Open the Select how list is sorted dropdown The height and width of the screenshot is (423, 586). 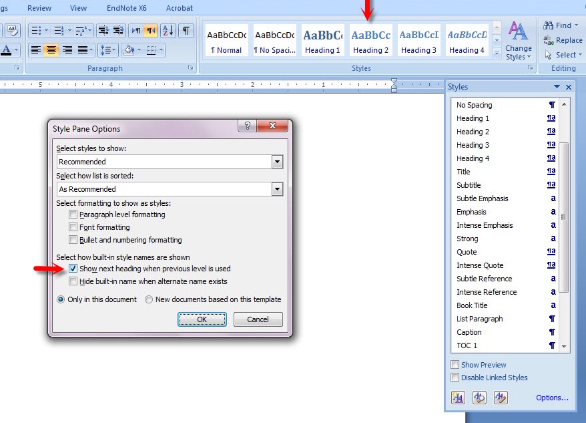[x=277, y=189]
